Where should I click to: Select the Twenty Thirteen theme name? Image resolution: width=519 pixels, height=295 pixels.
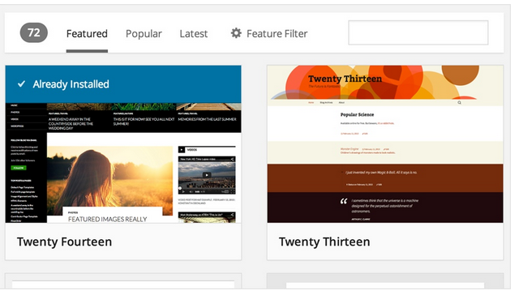click(324, 242)
